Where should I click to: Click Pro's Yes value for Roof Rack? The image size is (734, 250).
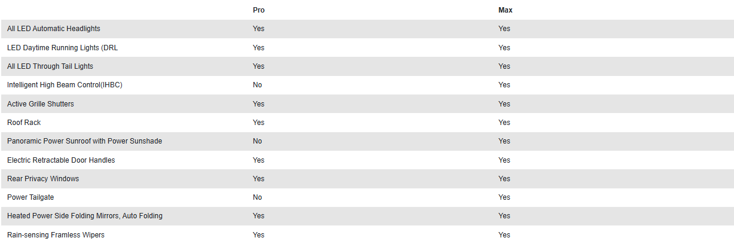[x=258, y=123]
